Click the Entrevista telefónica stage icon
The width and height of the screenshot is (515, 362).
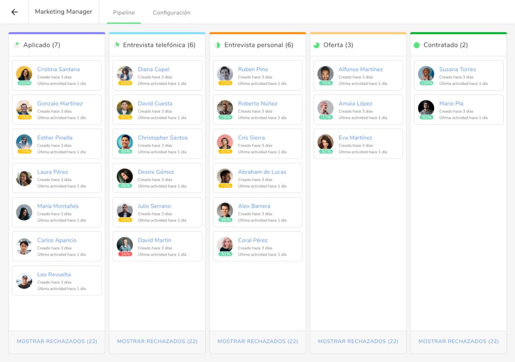click(118, 45)
